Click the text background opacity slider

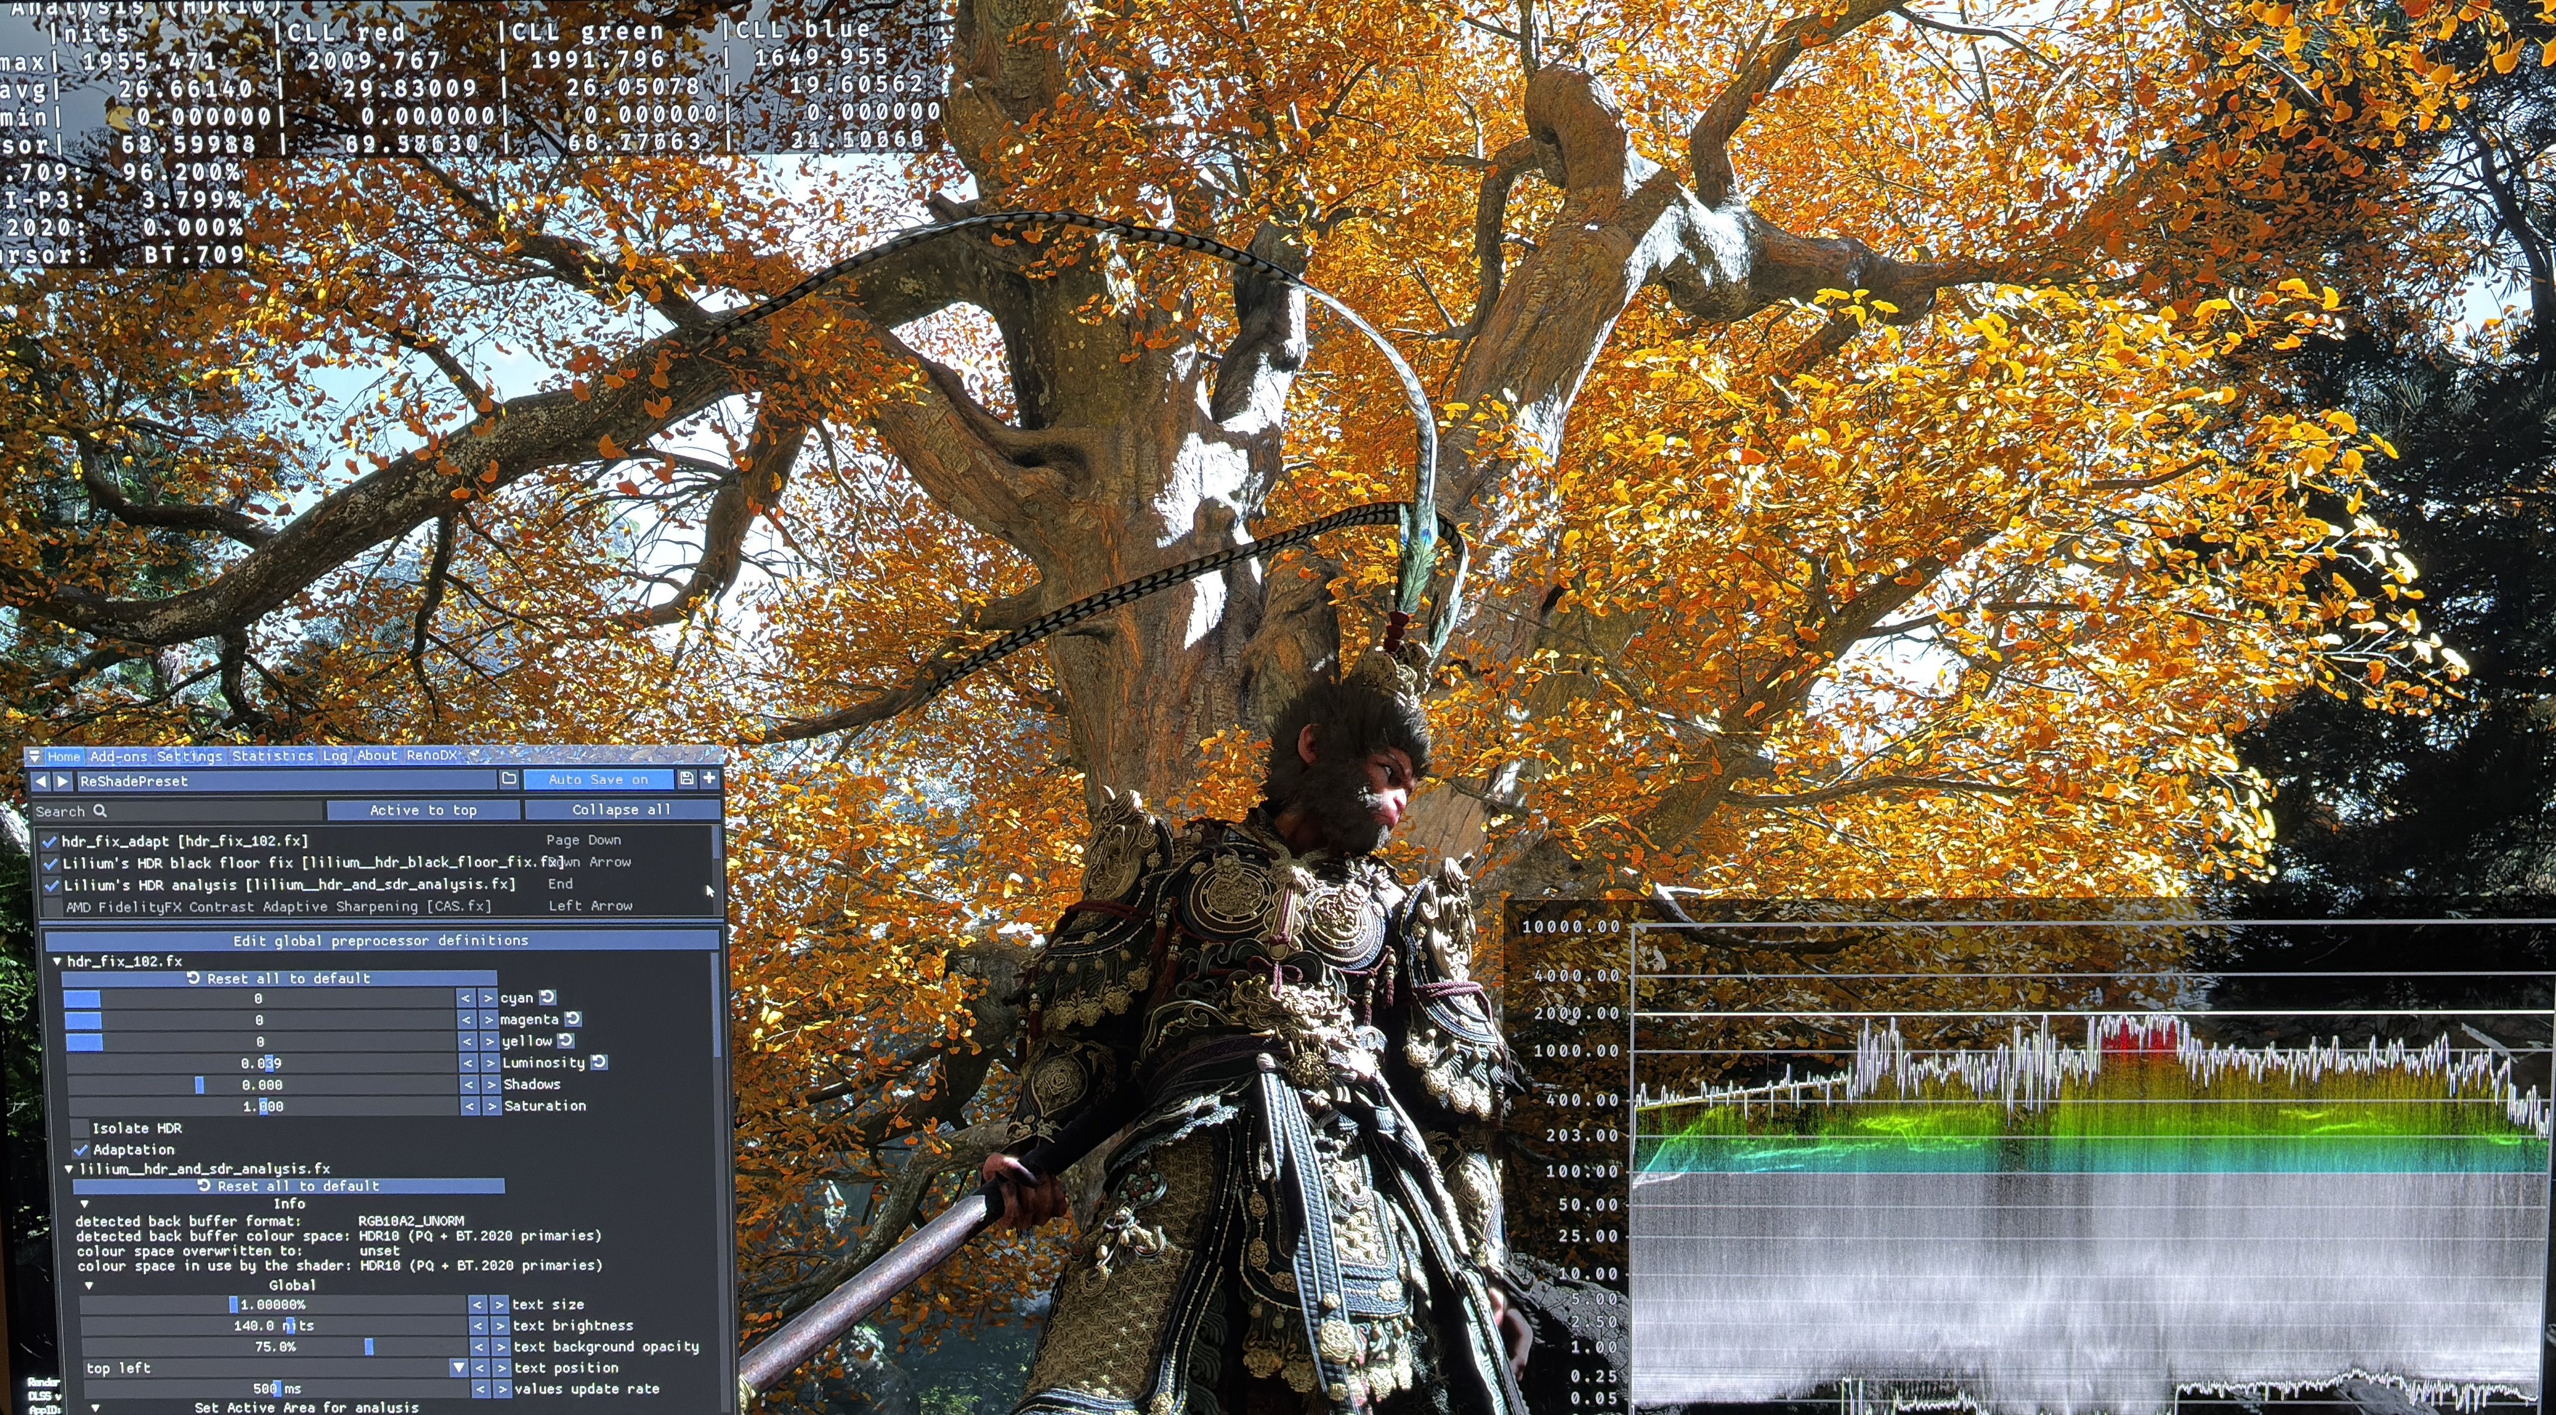[275, 1348]
